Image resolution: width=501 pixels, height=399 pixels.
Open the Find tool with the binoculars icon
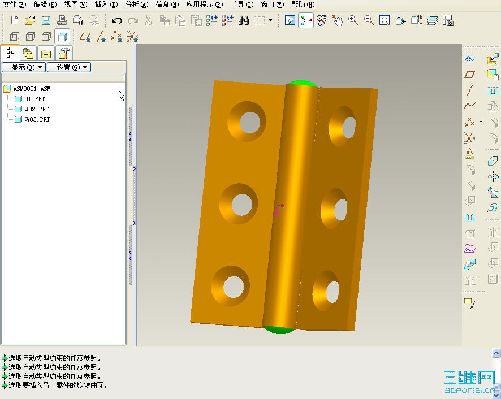tap(244, 21)
